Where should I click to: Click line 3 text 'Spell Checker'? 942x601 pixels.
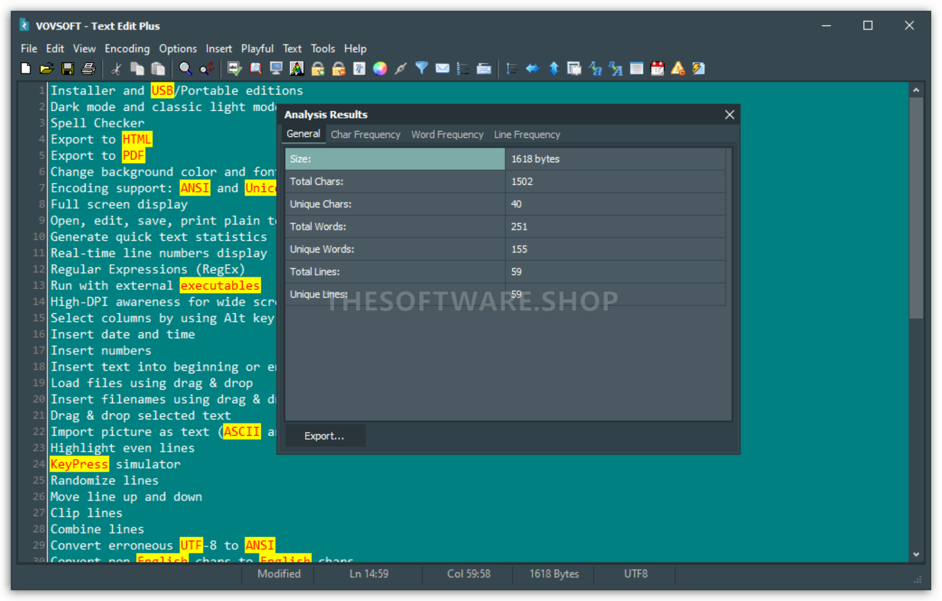[x=98, y=123]
